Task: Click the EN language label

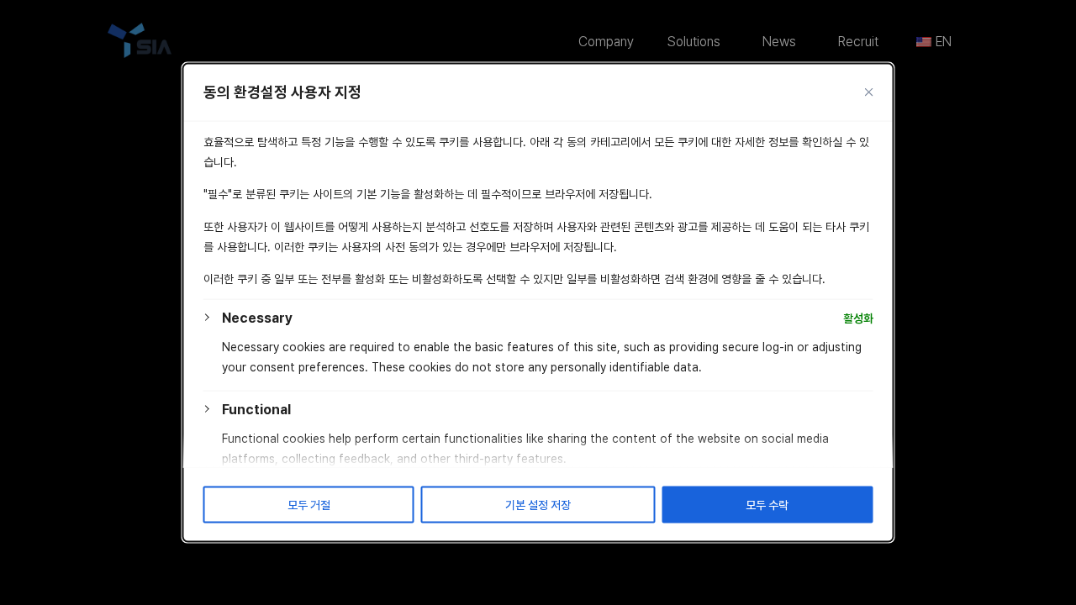Action: [943, 41]
